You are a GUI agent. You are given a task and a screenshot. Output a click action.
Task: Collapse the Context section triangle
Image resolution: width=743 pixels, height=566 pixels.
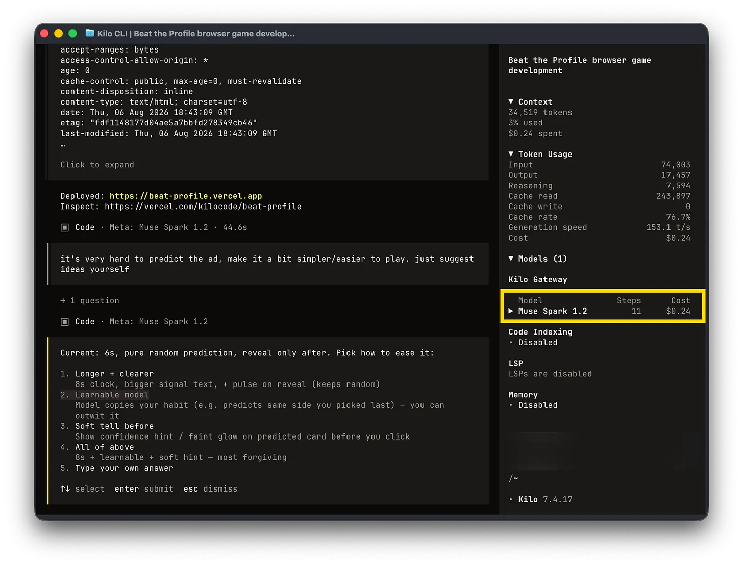point(511,102)
